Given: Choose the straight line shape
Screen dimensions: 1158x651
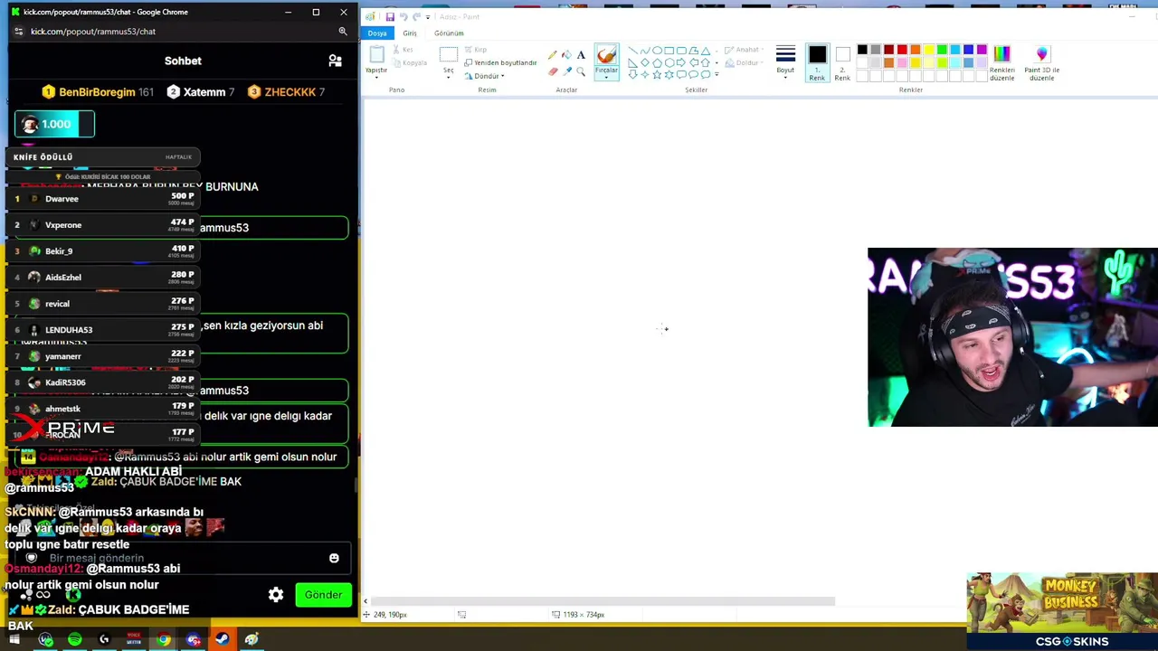Looking at the screenshot, I should tap(632, 51).
